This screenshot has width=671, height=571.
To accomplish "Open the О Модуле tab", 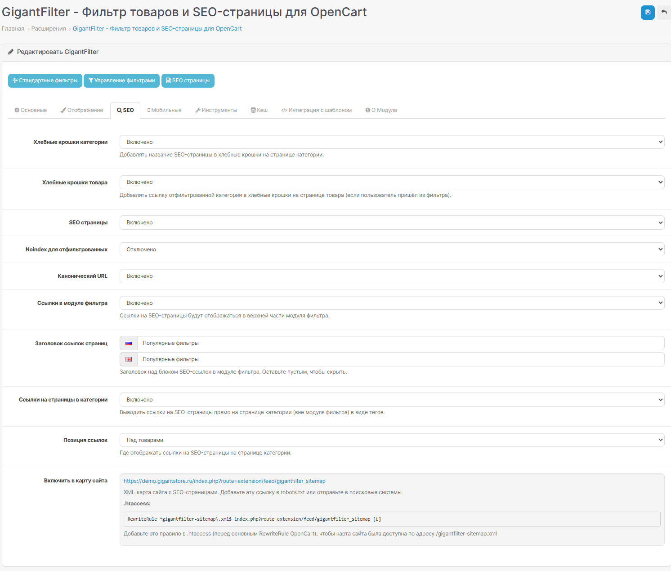I will (x=381, y=110).
